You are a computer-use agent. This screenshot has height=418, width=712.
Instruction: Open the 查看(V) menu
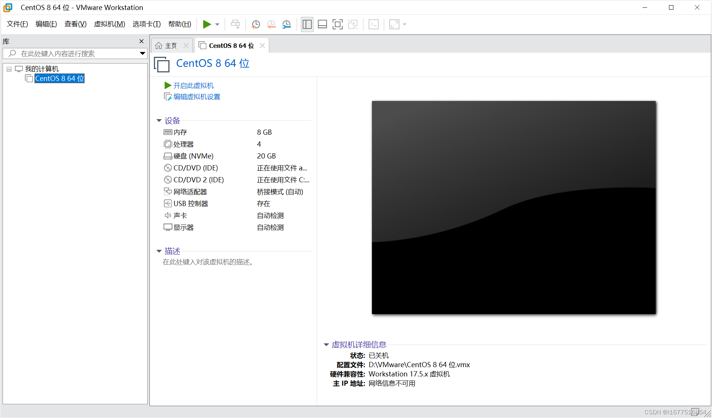point(76,24)
